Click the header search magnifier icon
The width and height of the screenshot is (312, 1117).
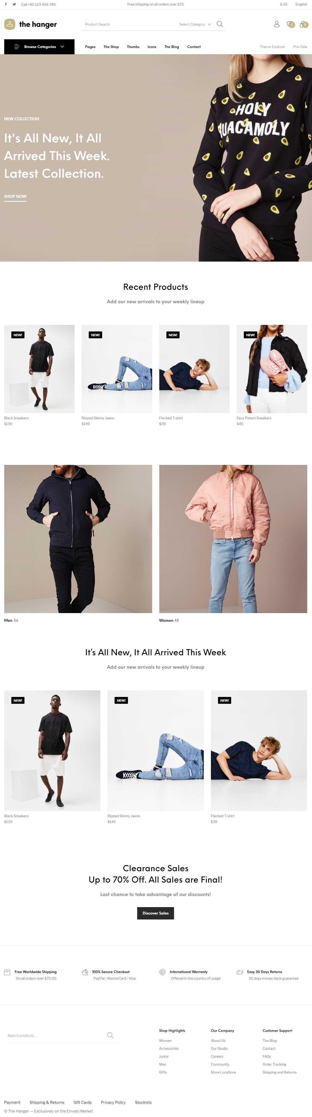coord(220,24)
